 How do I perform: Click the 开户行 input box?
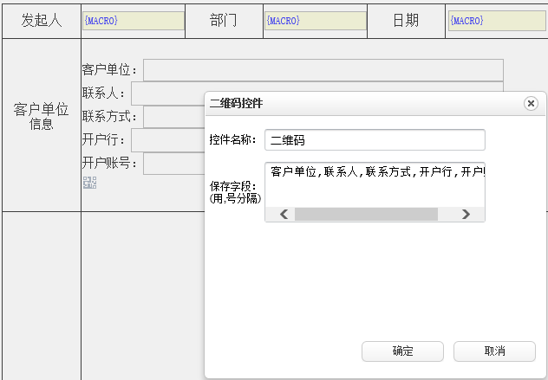[x=166, y=140]
